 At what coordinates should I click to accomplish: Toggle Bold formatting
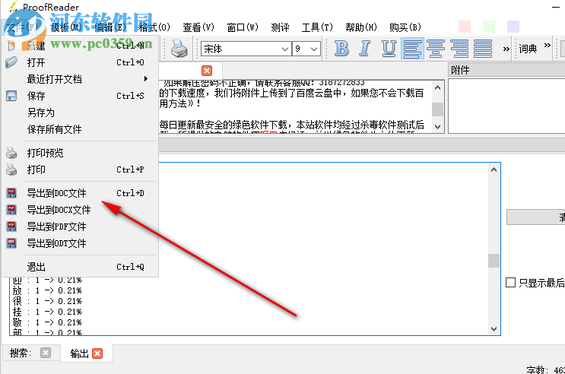pos(341,49)
